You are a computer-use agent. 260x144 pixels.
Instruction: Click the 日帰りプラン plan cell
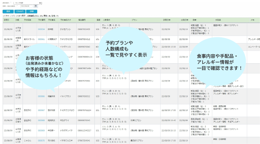[136, 120]
